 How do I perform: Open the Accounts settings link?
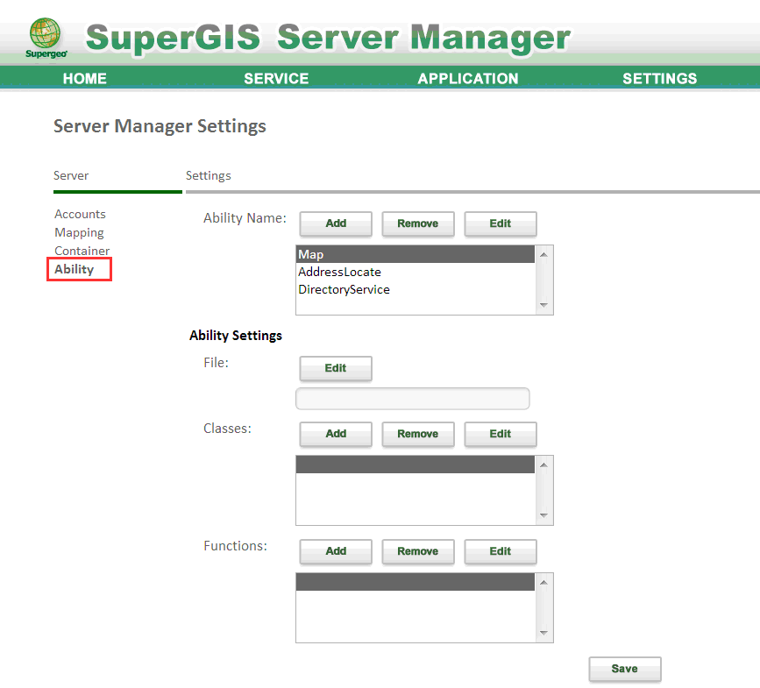click(80, 214)
